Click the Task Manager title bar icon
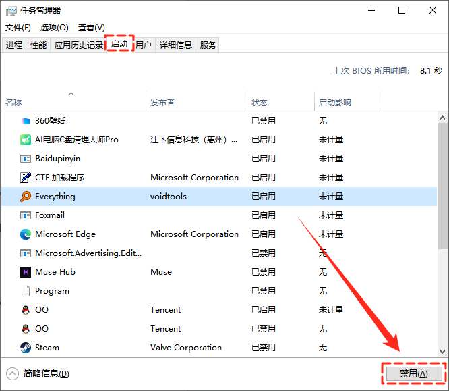Viewport: 449px width, 391px height. [x=11, y=11]
